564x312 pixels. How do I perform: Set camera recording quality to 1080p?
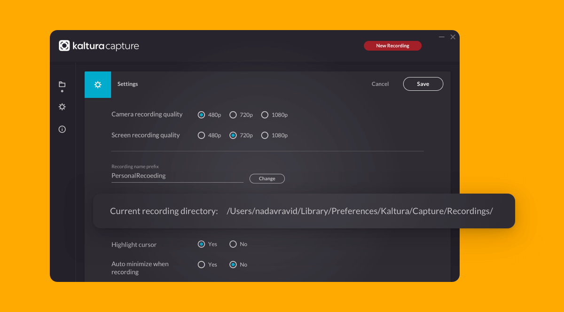(x=265, y=115)
